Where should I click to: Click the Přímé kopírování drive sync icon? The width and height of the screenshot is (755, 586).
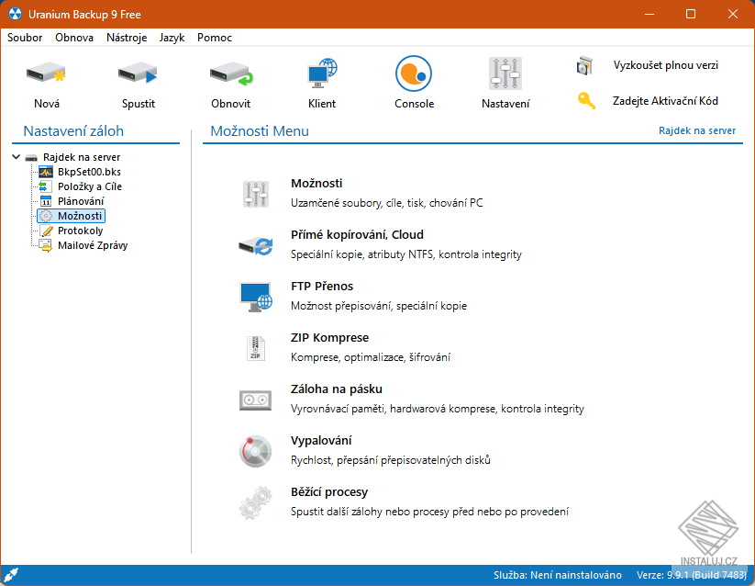click(256, 246)
